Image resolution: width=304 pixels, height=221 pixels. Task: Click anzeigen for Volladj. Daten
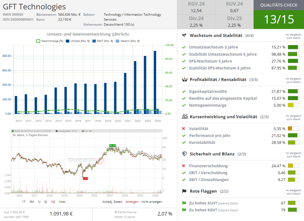coord(132,202)
